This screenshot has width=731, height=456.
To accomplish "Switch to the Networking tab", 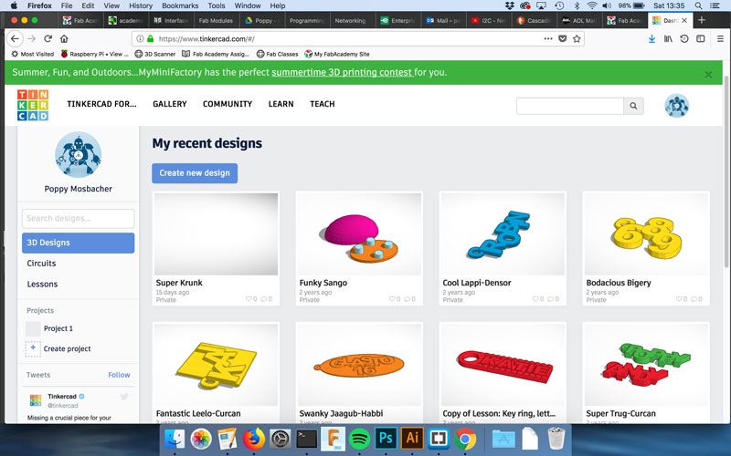I will (x=350, y=20).
